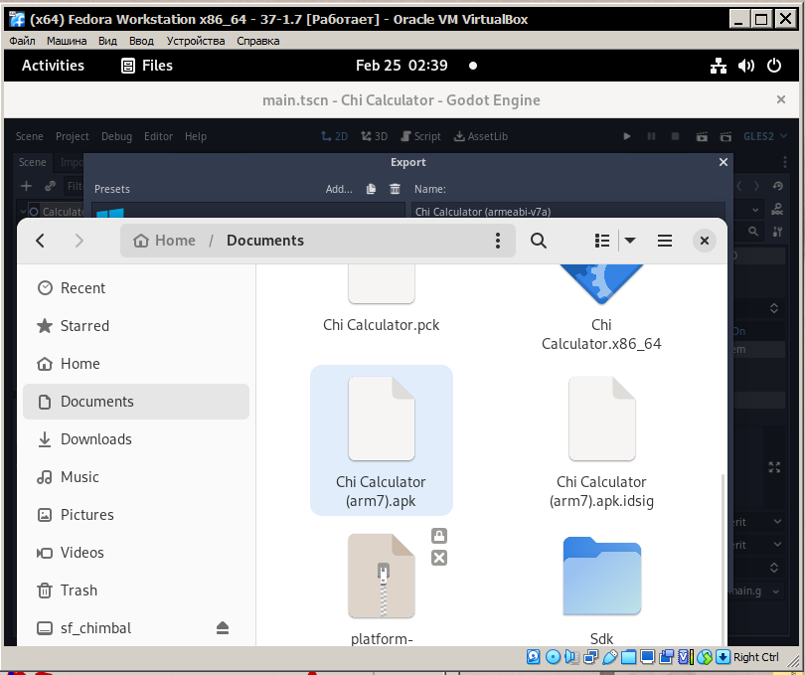Open sf_chimbal in the sidebar
This screenshot has height=675, width=805.
click(x=136, y=627)
